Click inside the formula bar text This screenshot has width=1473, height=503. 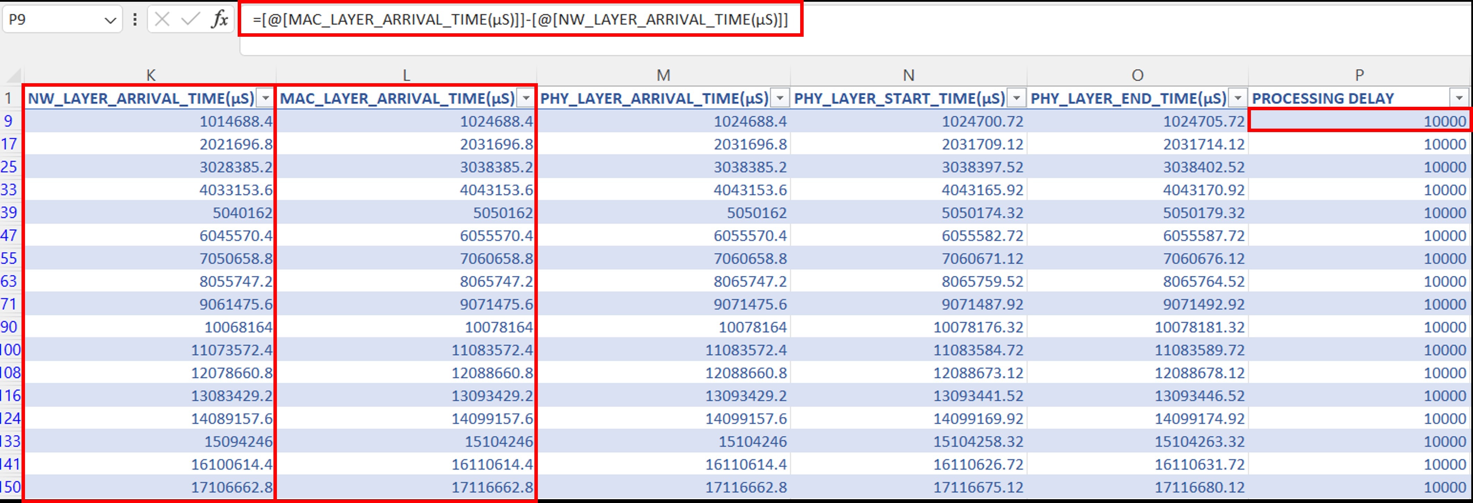click(x=520, y=19)
